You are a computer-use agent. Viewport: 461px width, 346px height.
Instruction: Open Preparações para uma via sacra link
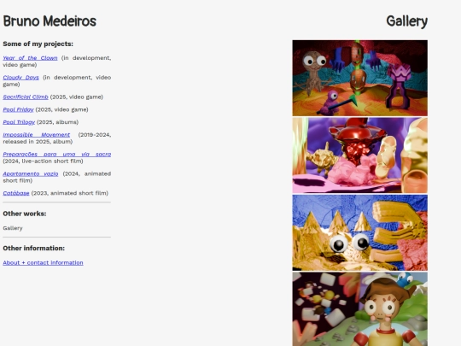point(57,154)
